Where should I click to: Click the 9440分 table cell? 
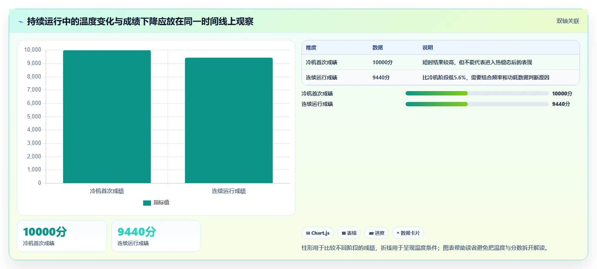click(x=381, y=78)
